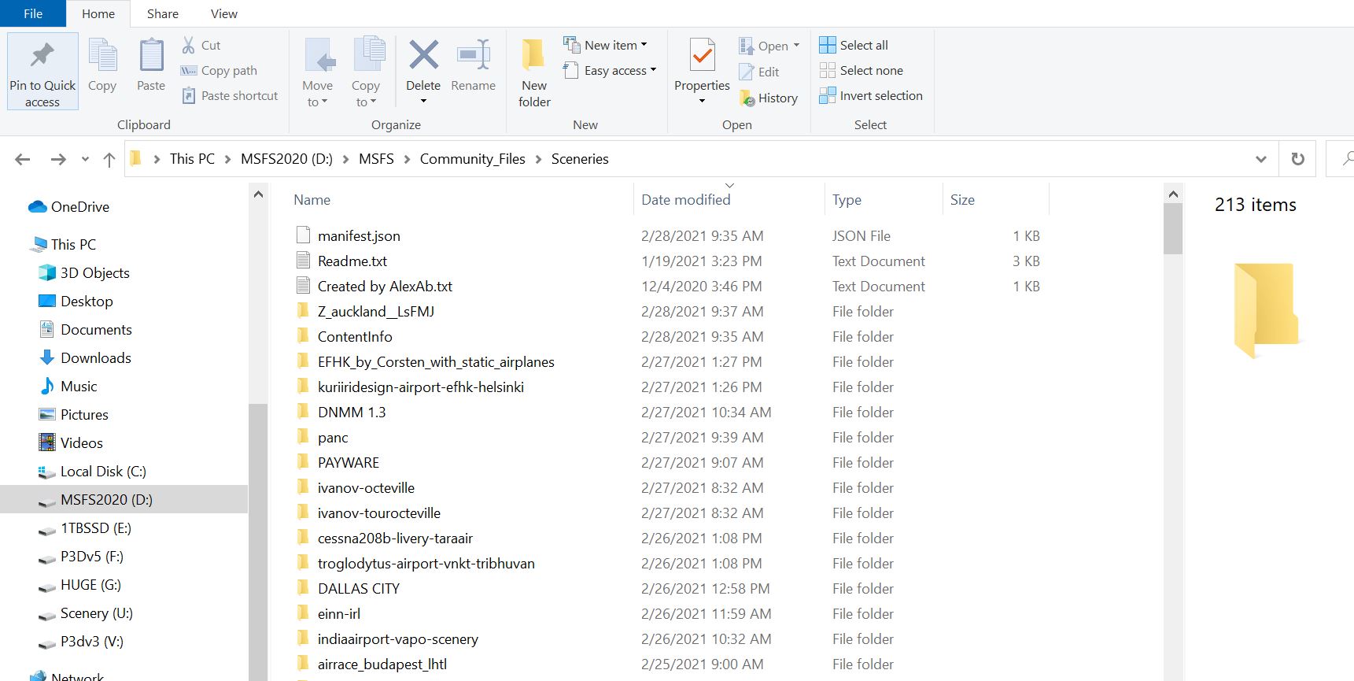Screen dimensions: 1354x681
Task: Go forward with the Forward arrow
Action: (x=58, y=159)
